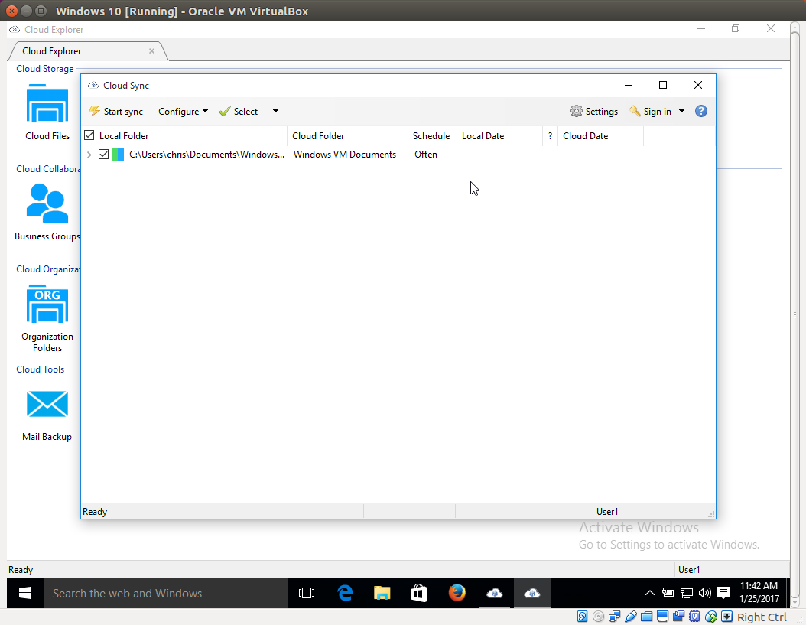Viewport: 806px width, 625px height.
Task: Open Business Groups in Cloud Explorer
Action: tap(47, 212)
